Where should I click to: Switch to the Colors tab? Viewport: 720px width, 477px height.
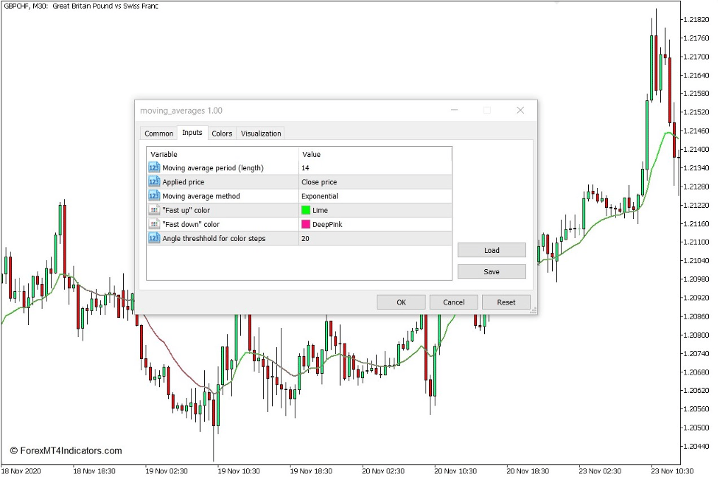click(222, 133)
